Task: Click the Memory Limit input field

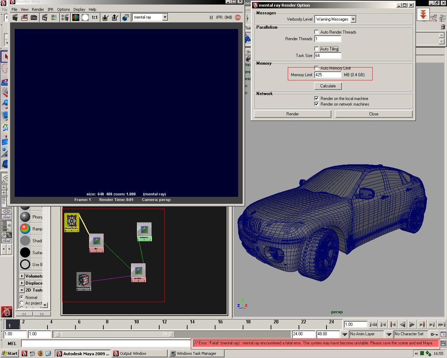Action: (328, 75)
